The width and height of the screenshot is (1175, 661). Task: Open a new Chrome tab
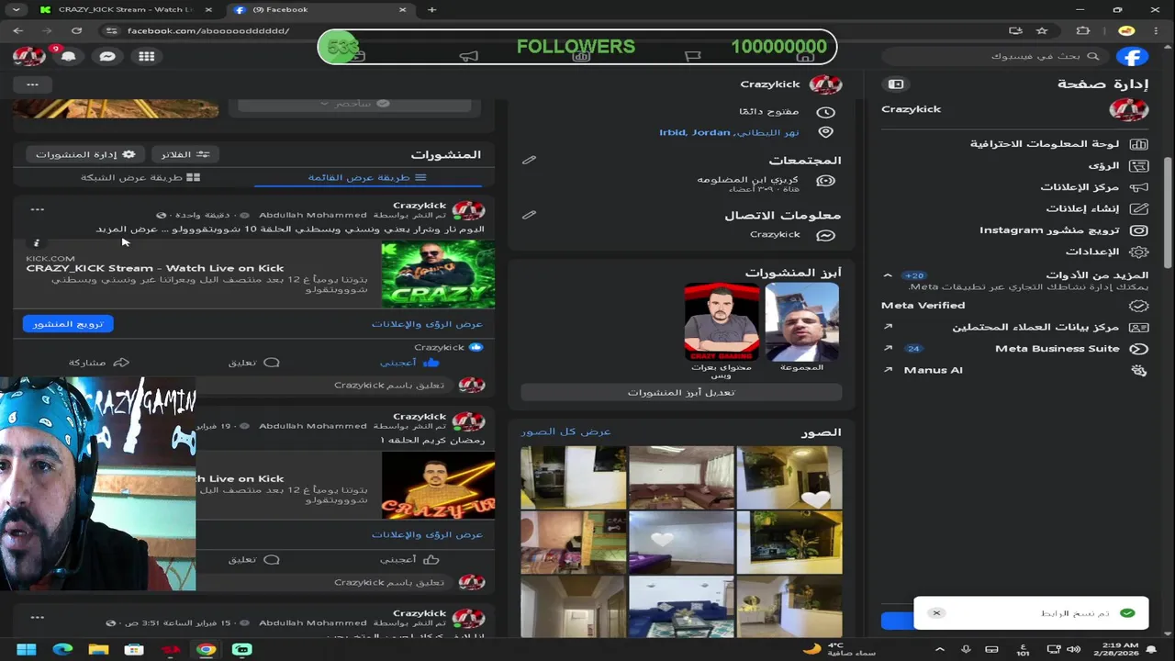[431, 9]
